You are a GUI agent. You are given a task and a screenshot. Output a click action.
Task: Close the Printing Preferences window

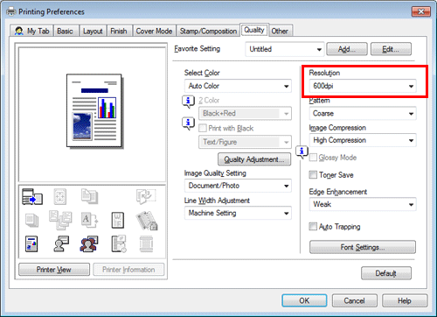(421, 11)
